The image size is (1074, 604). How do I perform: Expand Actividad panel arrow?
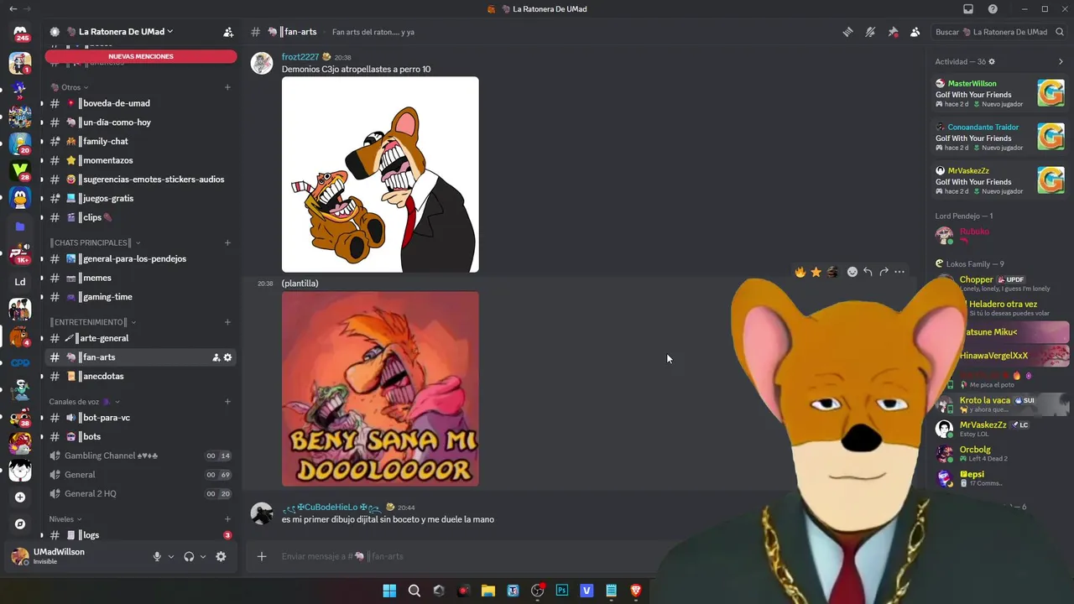coord(1061,62)
